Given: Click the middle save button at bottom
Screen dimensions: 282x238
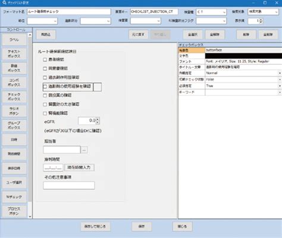Looking at the screenshot, I should click(142, 226).
